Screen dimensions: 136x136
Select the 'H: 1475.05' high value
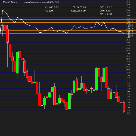79,7
